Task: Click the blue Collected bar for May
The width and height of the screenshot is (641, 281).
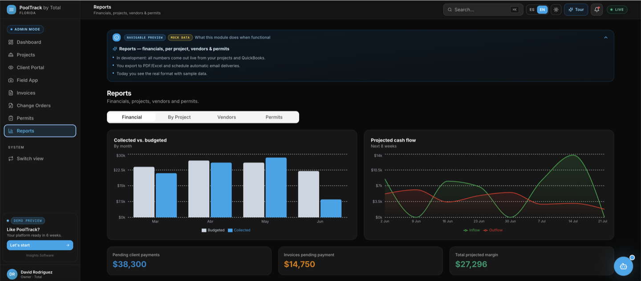Action: pos(276,187)
